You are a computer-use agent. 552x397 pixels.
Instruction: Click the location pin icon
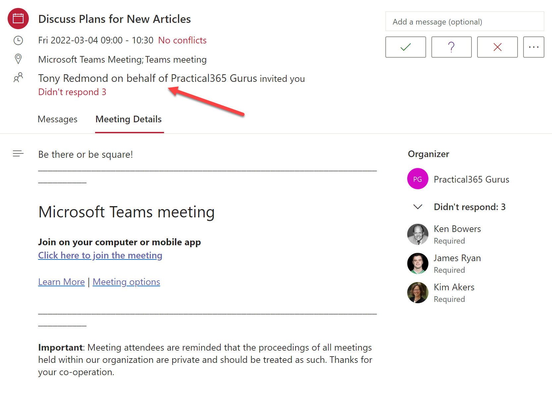[18, 59]
